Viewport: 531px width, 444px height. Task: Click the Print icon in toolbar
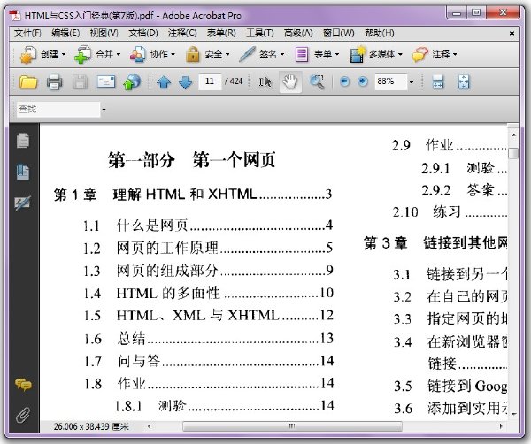[54, 81]
